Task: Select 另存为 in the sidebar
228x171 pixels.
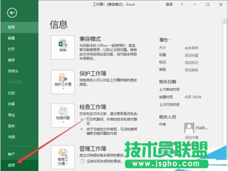Action: pyautogui.click(x=20, y=71)
